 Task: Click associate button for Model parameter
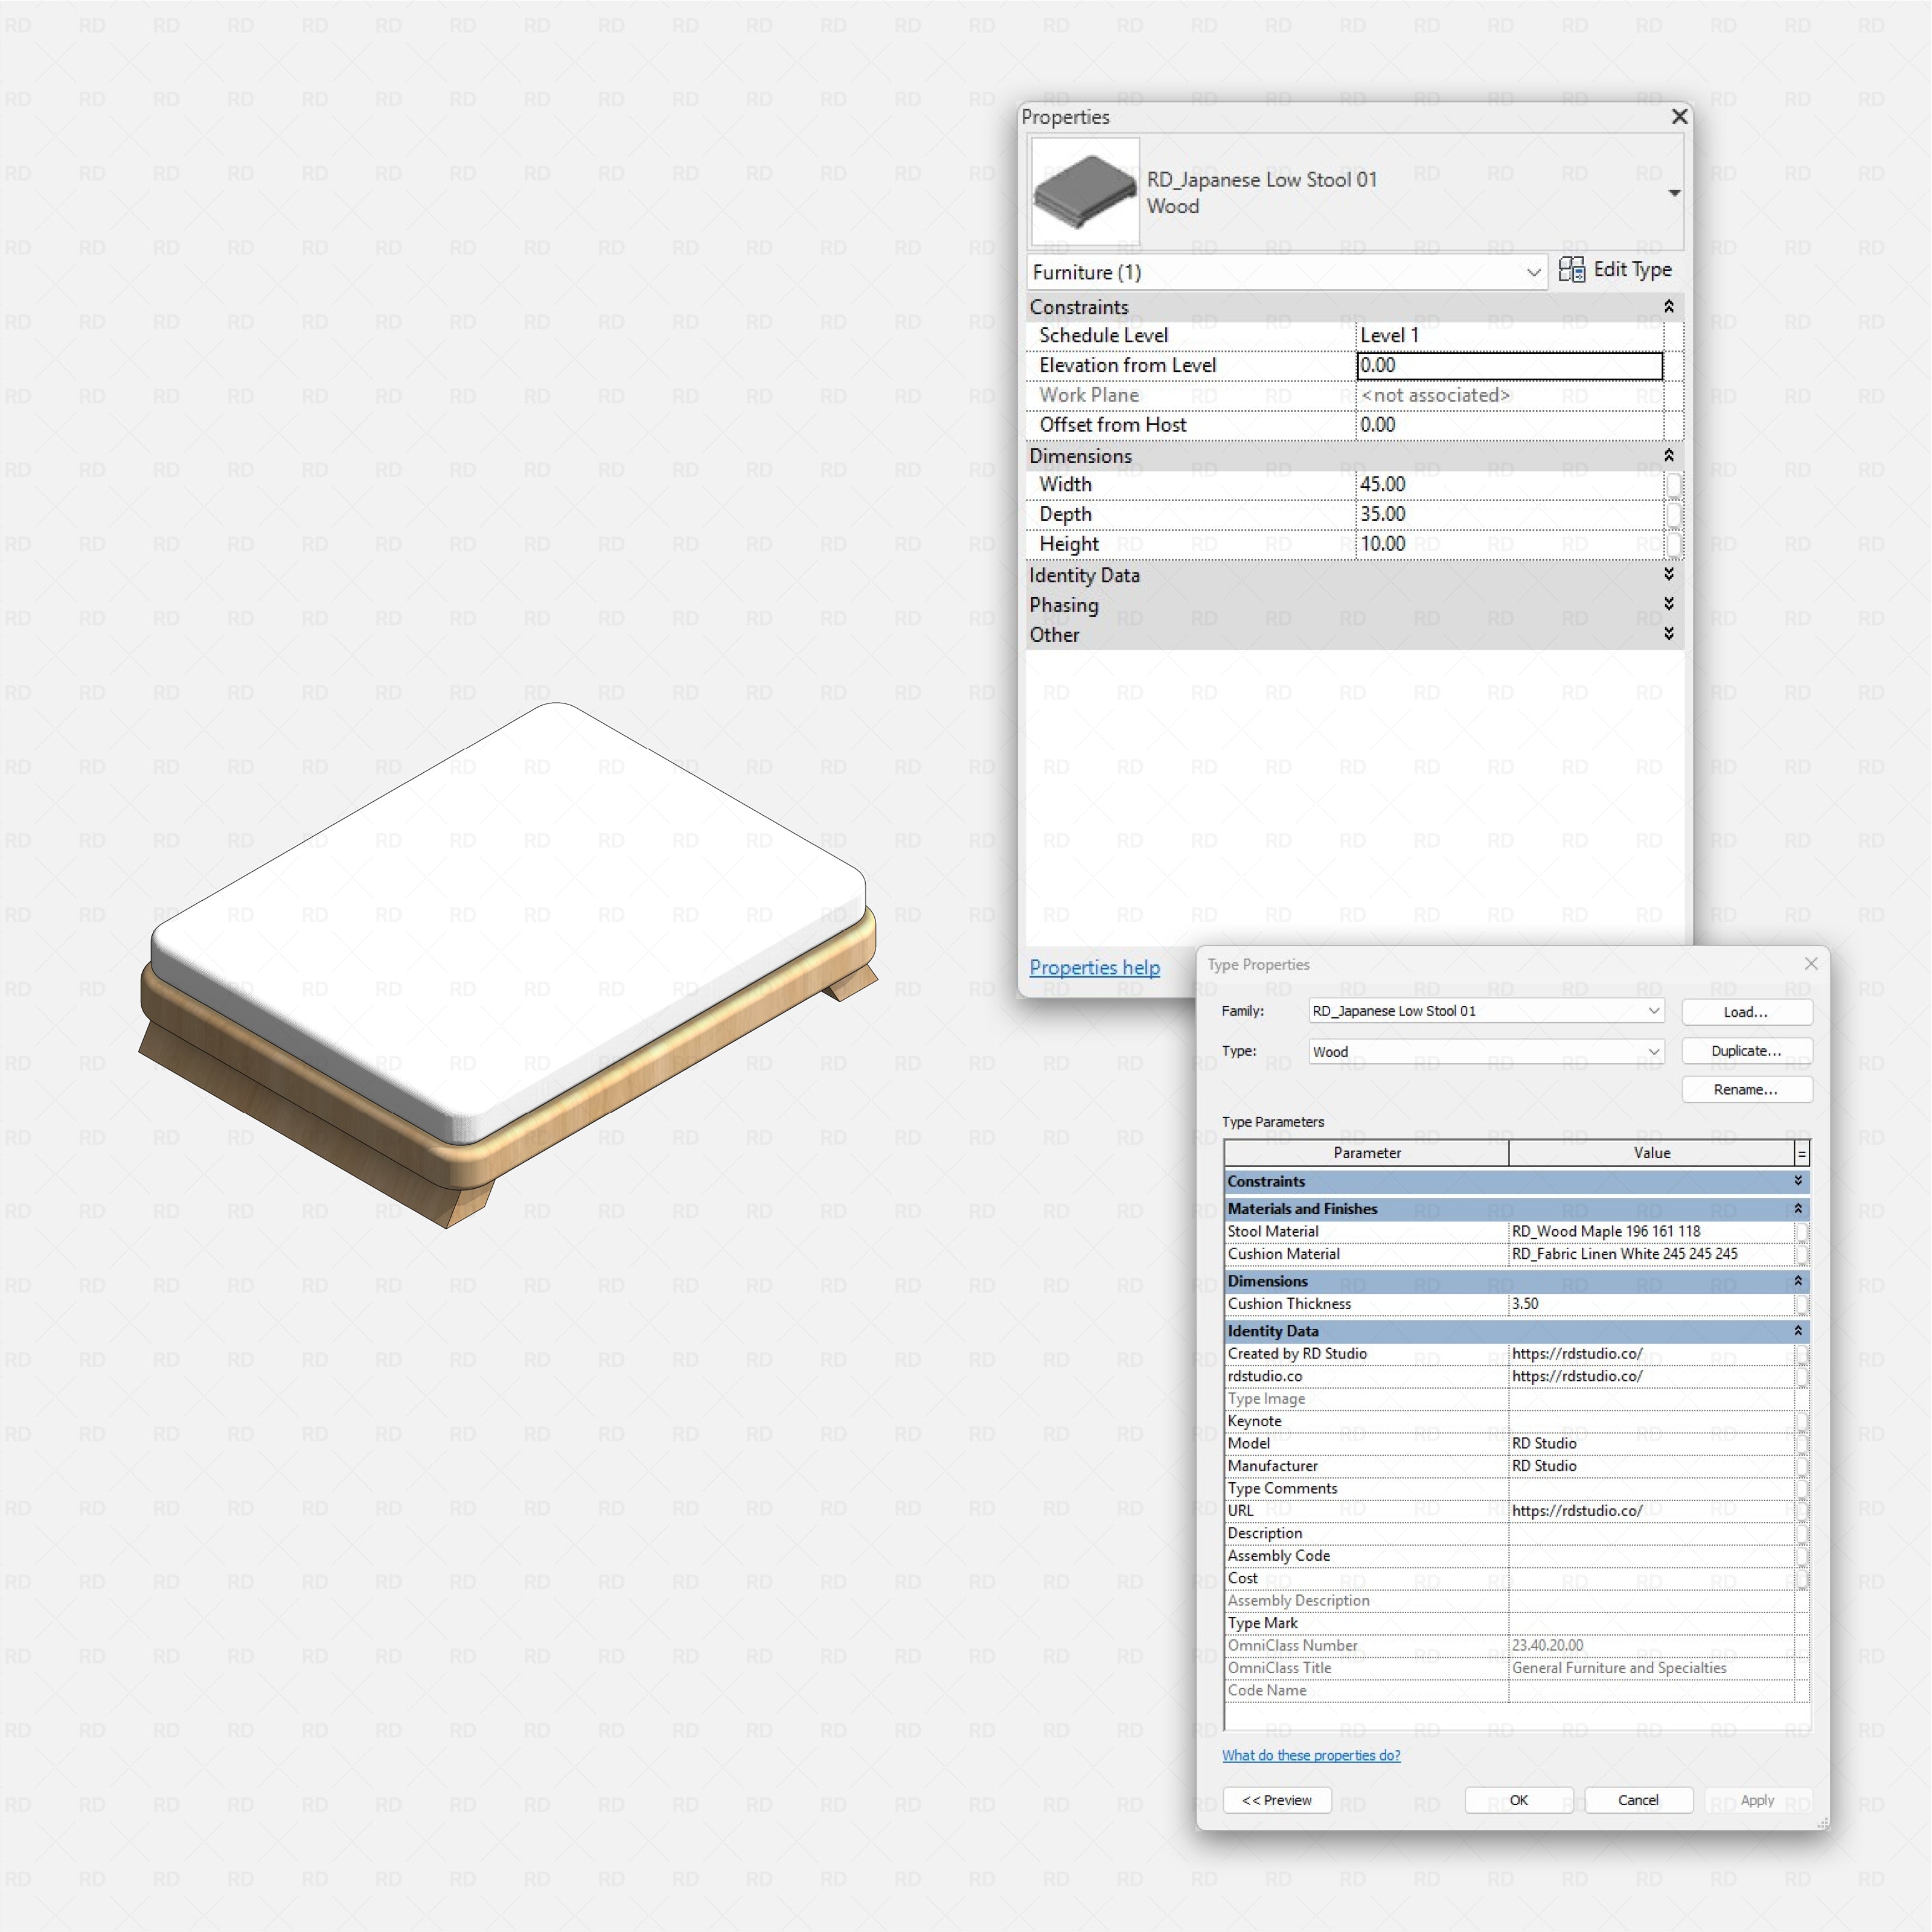point(1802,1444)
